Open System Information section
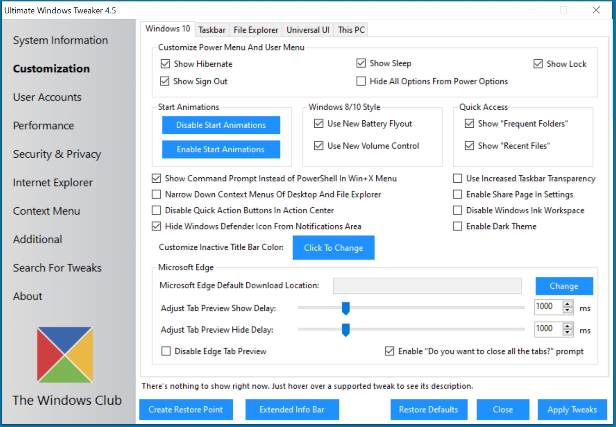Viewport: 616px width, 427px height. tap(60, 40)
